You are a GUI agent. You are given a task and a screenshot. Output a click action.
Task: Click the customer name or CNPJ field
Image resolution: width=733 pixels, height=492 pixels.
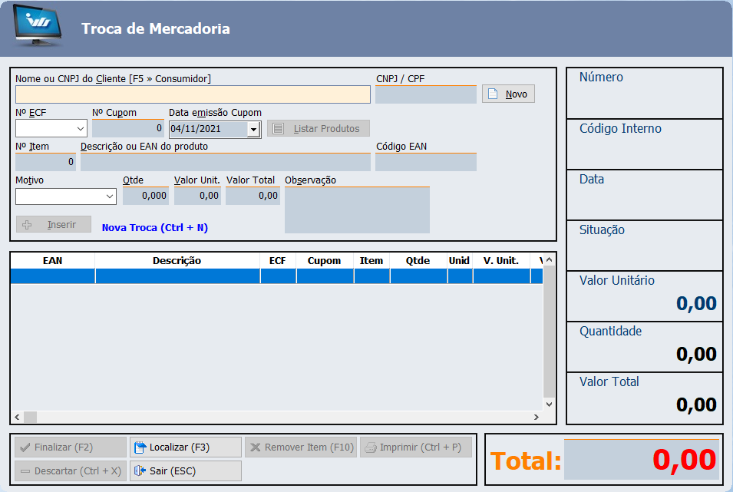[x=192, y=94]
